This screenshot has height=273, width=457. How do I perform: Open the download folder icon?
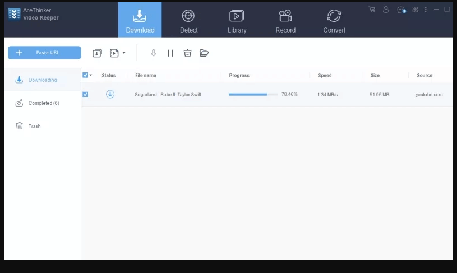(204, 53)
